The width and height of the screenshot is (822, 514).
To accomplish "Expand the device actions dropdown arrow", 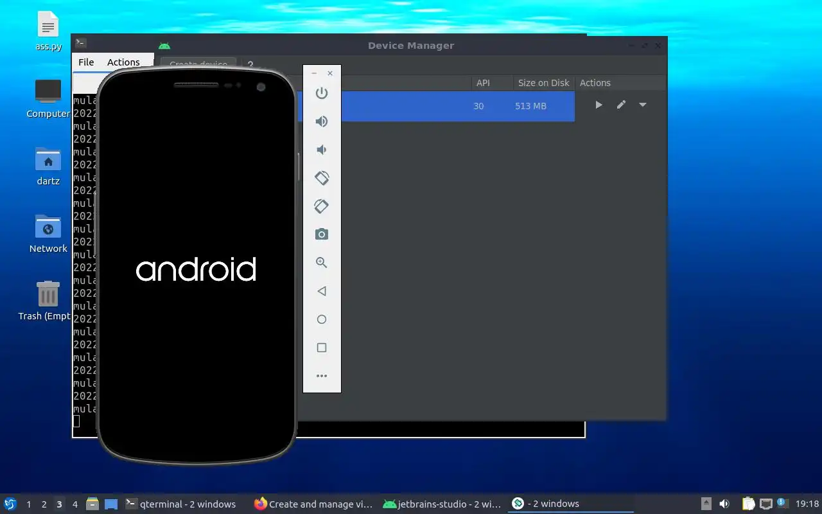I will (643, 105).
